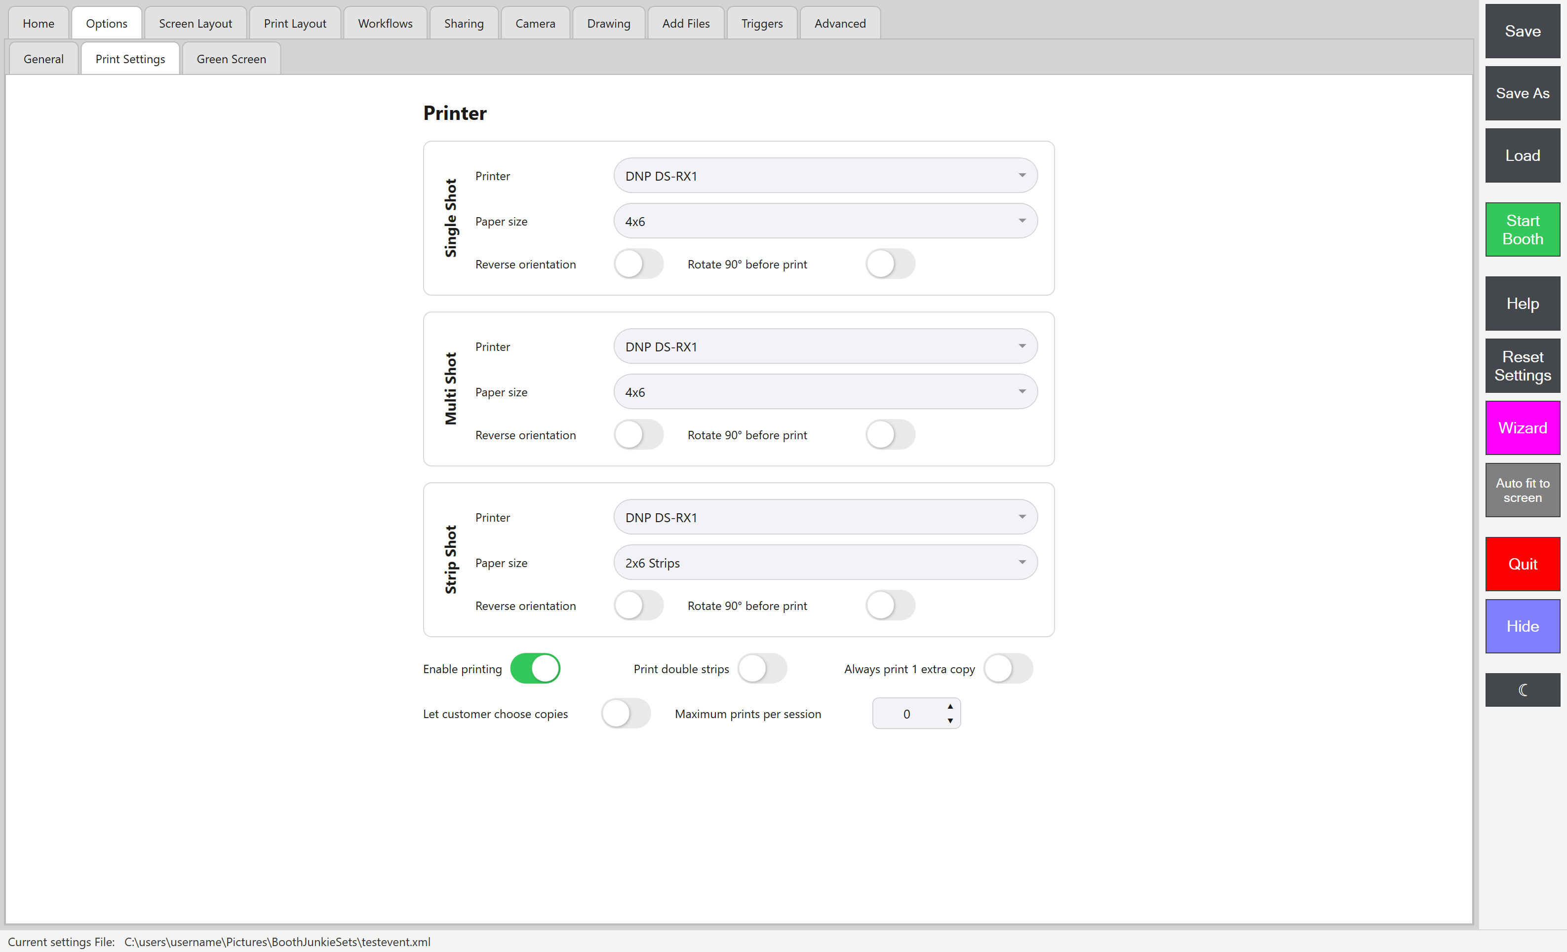Image resolution: width=1567 pixels, height=952 pixels.
Task: Switch to the Camera tab
Action: 536,23
